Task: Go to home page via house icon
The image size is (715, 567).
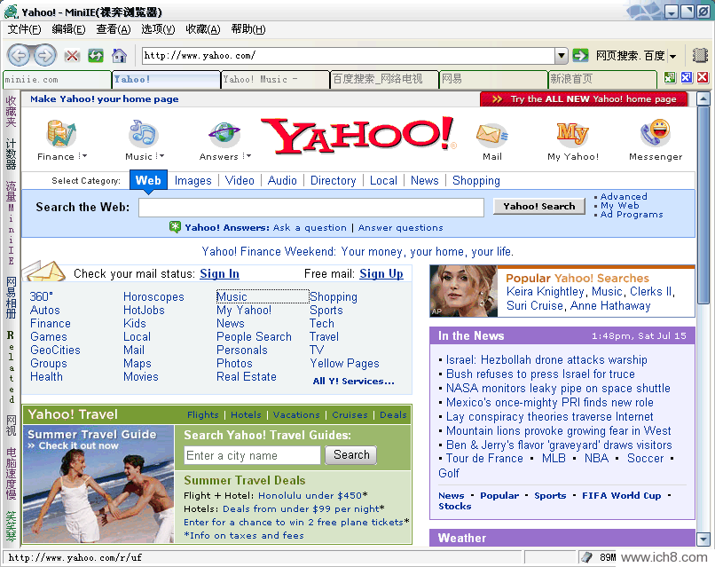Action: (120, 56)
